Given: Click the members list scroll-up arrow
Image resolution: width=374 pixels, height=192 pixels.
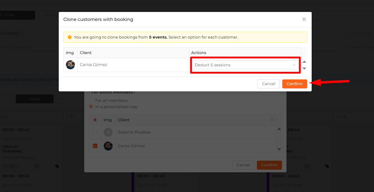Looking at the screenshot, I should pos(279,129).
